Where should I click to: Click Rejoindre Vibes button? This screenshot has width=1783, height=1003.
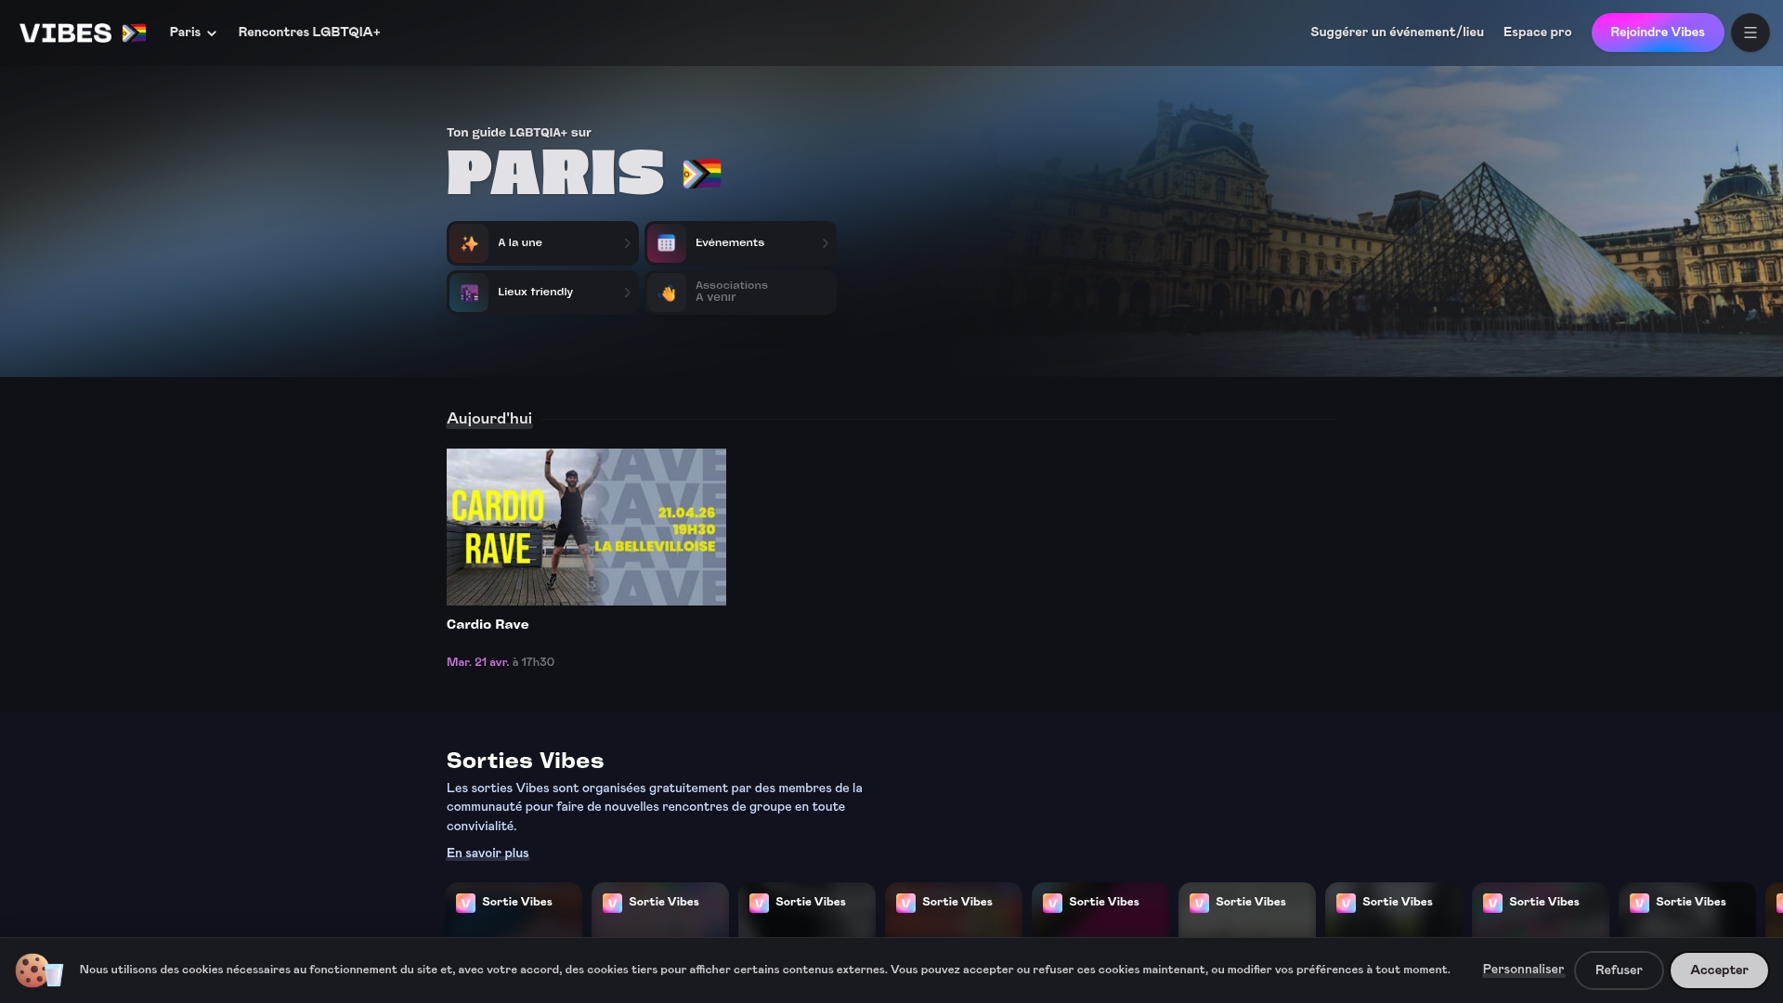[1658, 33]
